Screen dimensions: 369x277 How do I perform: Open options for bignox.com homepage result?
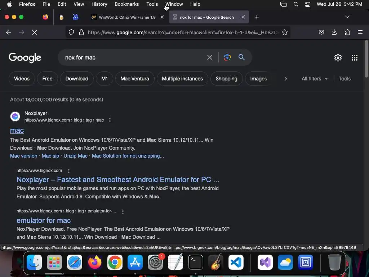[69, 171]
